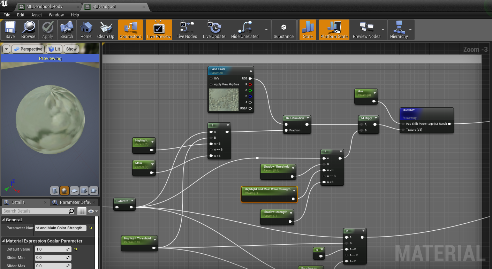Click the property matrix grid icon
The width and height of the screenshot is (492, 269).
pos(82,211)
